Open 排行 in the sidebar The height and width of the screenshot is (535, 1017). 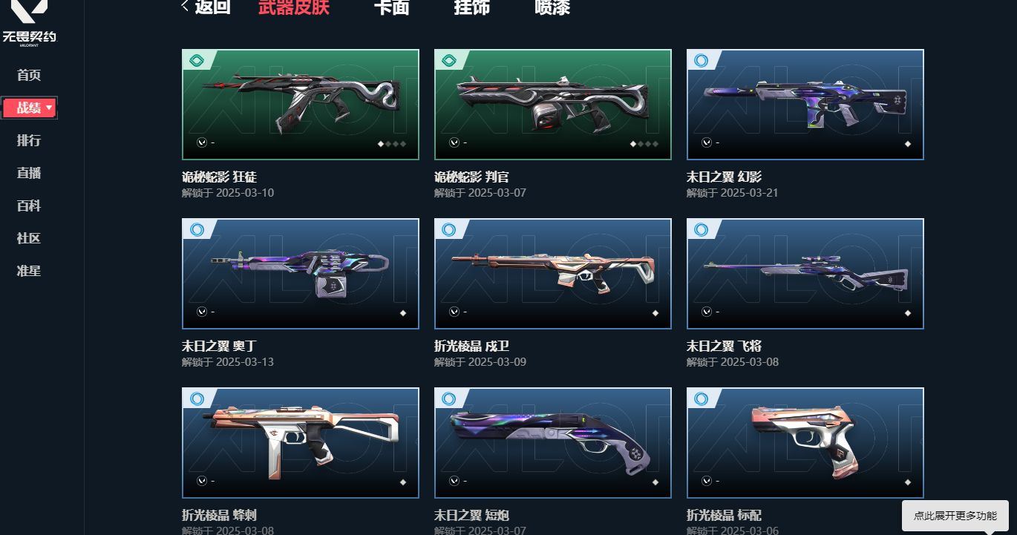tap(29, 141)
